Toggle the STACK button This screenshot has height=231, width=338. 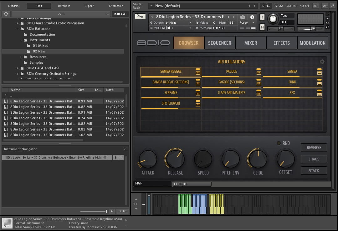(x=314, y=170)
